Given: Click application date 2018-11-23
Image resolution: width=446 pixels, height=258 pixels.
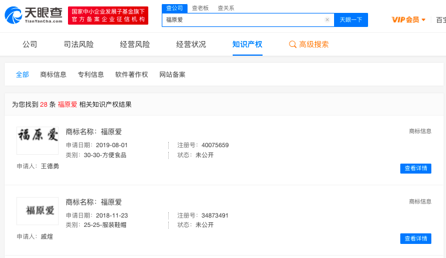Looking at the screenshot, I should coord(112,215).
